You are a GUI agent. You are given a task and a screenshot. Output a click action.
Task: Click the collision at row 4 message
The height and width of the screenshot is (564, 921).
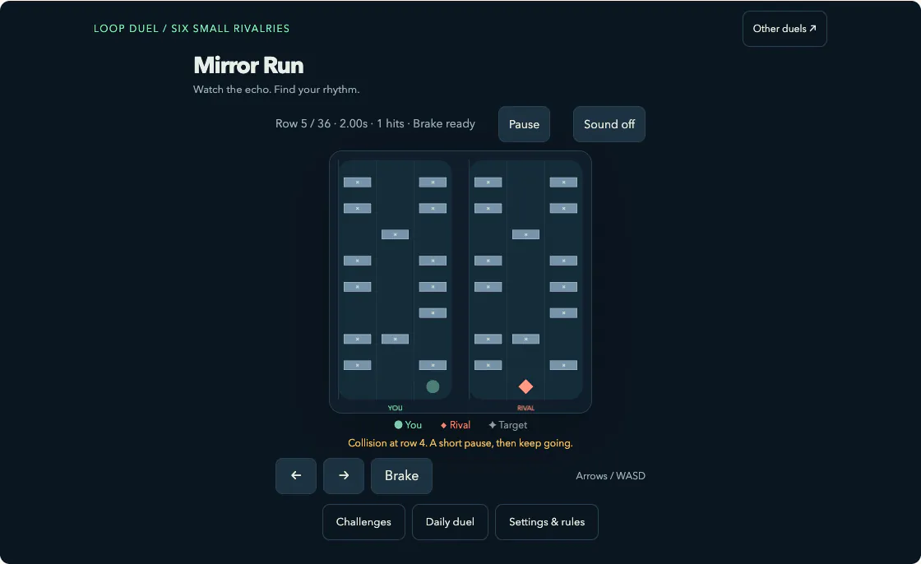coord(460,443)
